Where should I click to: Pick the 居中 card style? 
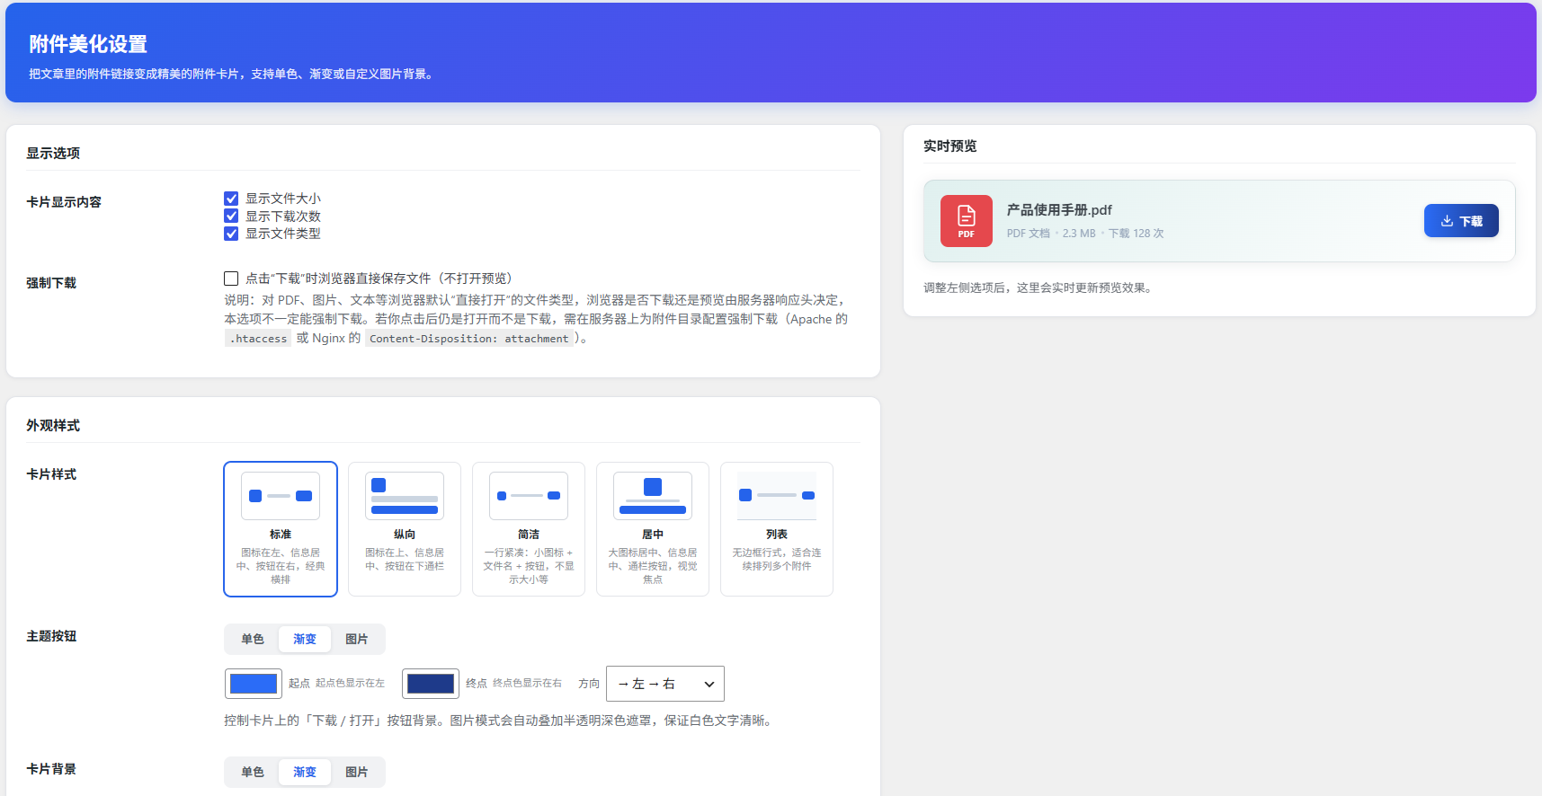653,529
